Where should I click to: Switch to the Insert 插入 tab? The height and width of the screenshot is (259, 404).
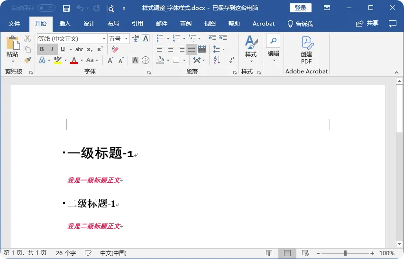64,24
